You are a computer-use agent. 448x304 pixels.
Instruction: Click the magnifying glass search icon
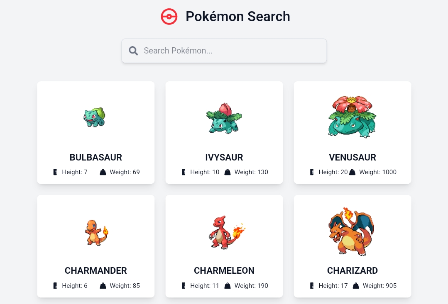coord(133,51)
